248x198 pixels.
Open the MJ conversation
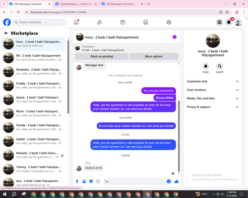click(33, 58)
